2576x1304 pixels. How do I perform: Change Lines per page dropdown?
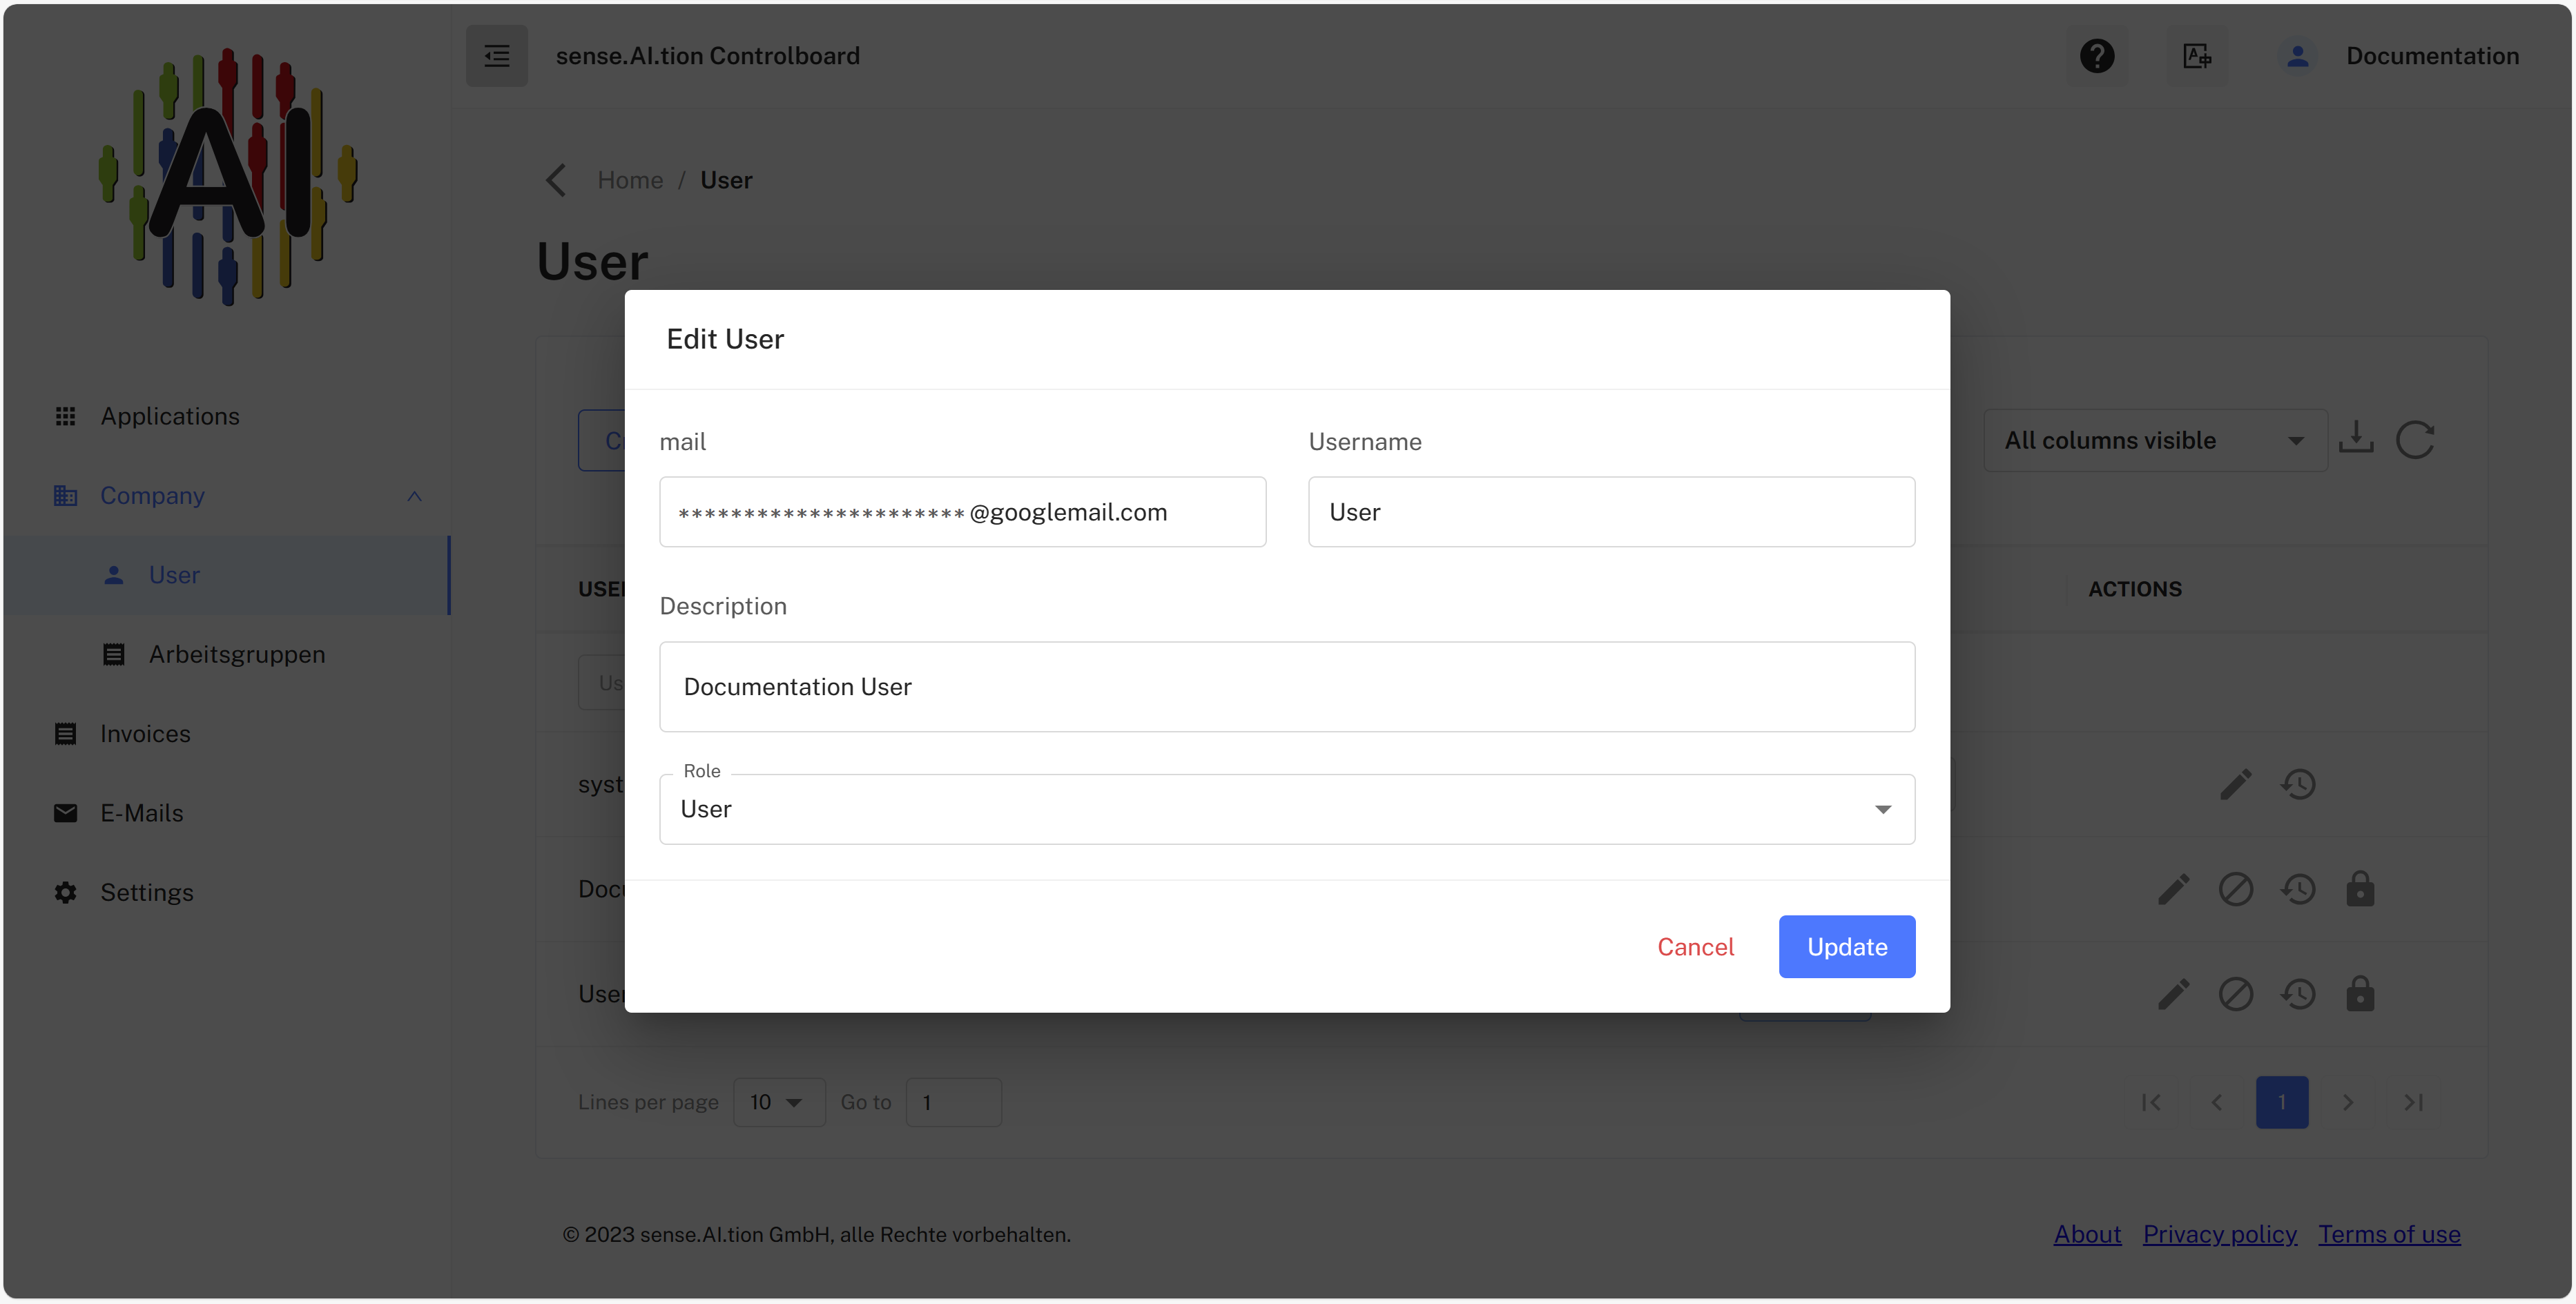(779, 1102)
